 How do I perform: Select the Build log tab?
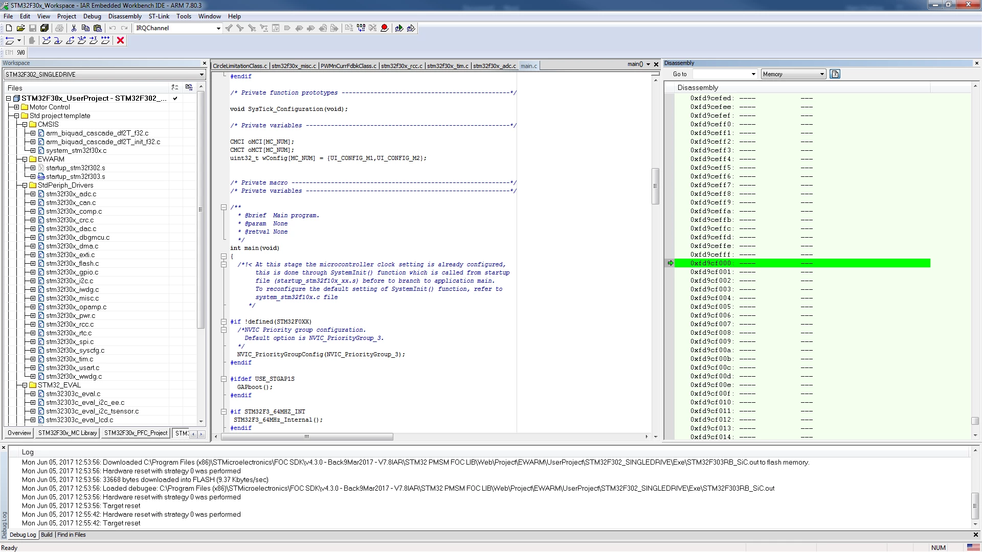(47, 535)
